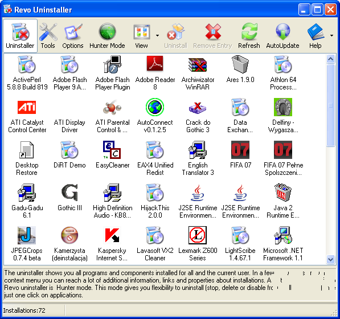Expand the Help dropdown arrow

coord(332,35)
